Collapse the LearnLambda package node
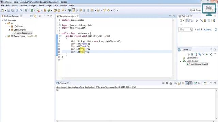The image size is (218, 122). pyautogui.click(x=9, y=30)
